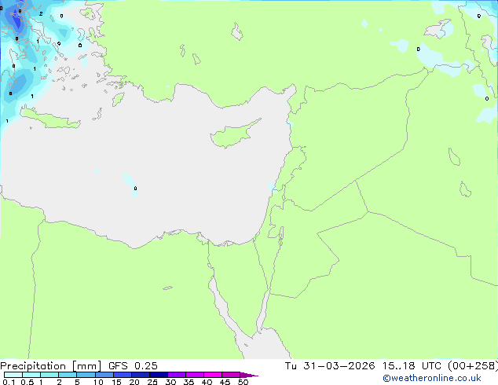The image size is (498, 385).
Task: Click the weatheronline.co.uk copyright link
Action: (432, 378)
